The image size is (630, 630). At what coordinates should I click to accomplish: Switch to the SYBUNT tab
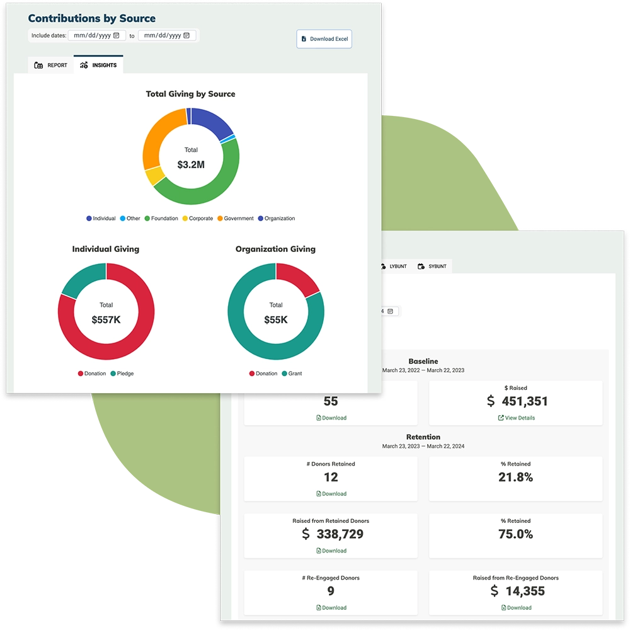pyautogui.click(x=433, y=266)
